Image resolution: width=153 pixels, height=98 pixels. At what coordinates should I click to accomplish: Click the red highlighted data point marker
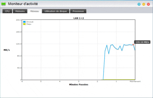(133, 45)
